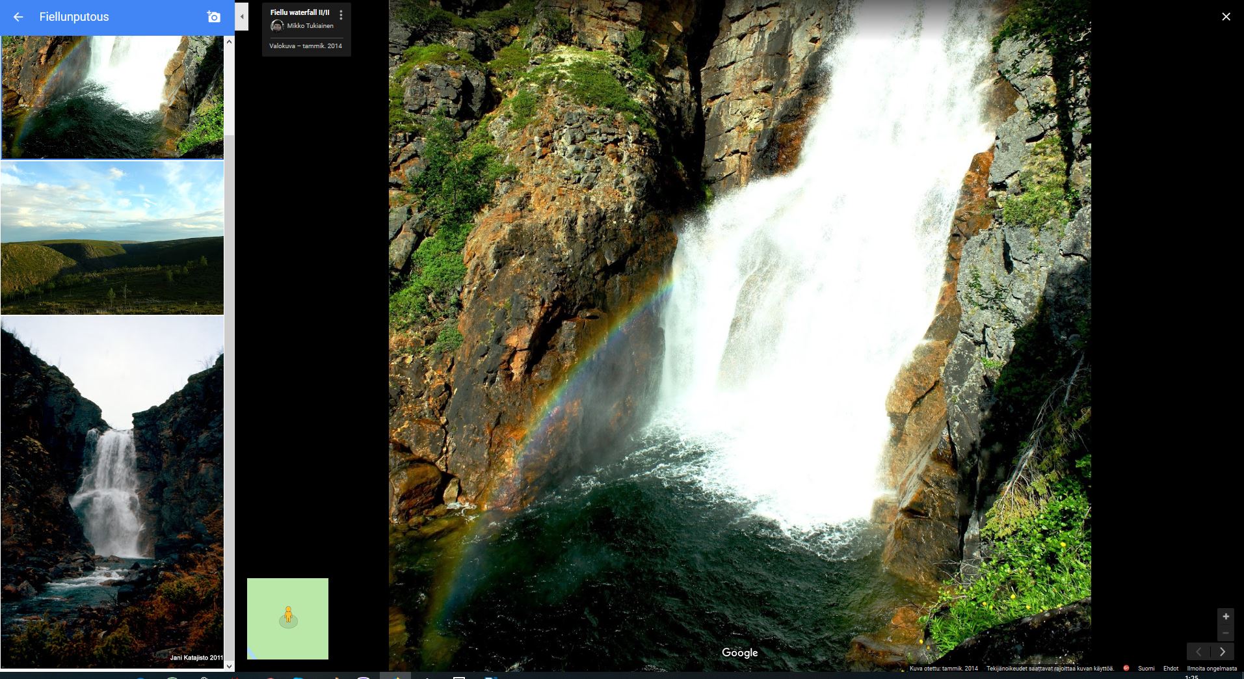Open Mikko Tukiainen's profile avatar
Viewport: 1244px width, 679px height.
(x=277, y=26)
